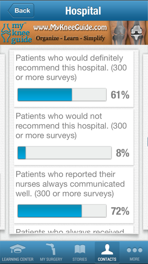
Task: Tap the My Knee Guide logo
Action: click(16, 33)
